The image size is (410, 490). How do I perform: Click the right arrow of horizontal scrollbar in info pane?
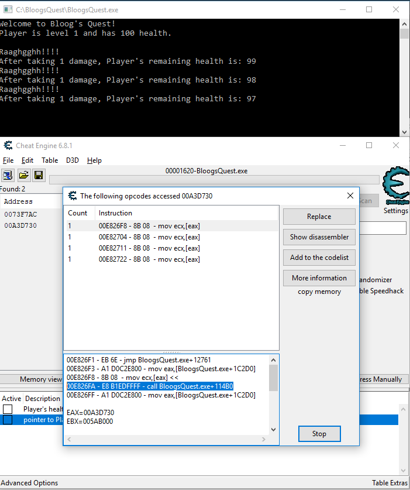(264, 439)
